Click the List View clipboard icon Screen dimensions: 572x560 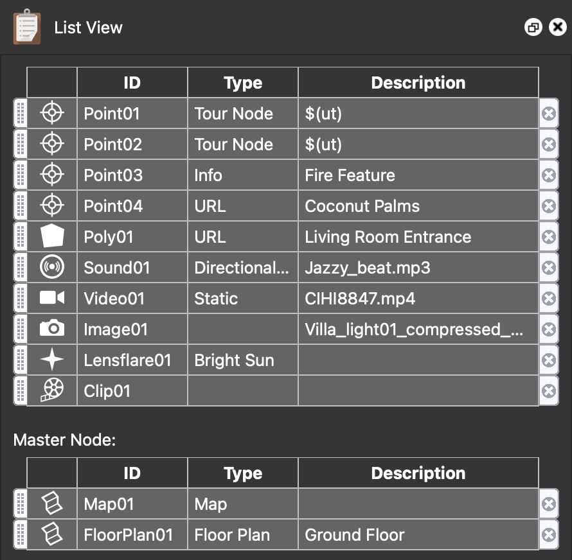pyautogui.click(x=26, y=27)
